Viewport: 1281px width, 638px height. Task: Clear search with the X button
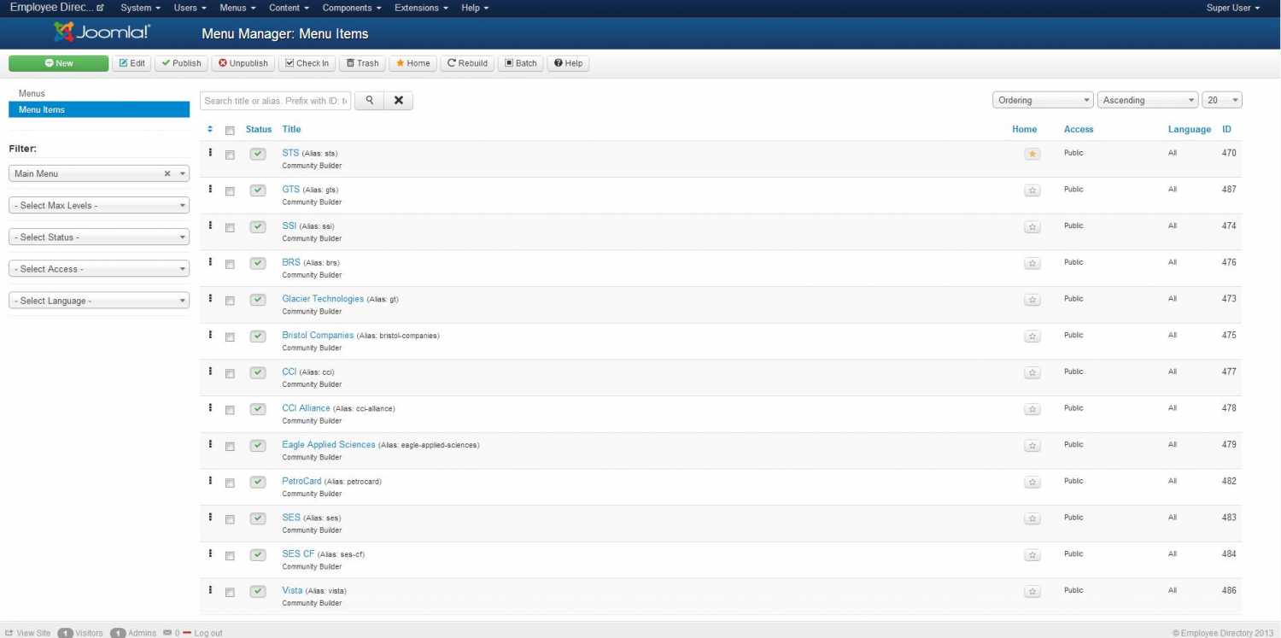pos(398,101)
